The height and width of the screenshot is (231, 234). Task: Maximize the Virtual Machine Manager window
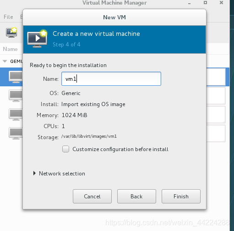pos(206,3)
